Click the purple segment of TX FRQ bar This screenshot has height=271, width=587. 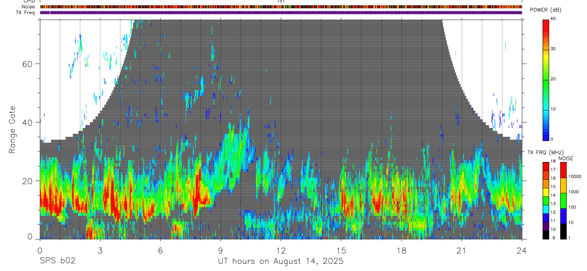coord(546,226)
